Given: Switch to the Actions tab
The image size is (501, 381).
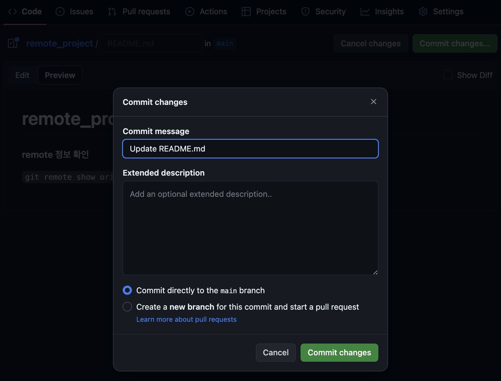Looking at the screenshot, I should click(206, 12).
